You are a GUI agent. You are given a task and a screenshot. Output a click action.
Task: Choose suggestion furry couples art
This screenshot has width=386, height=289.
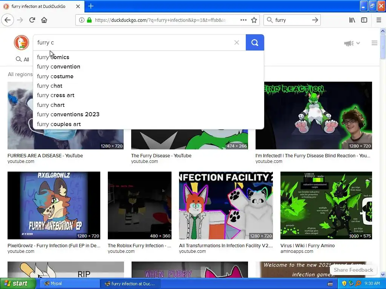point(149,124)
